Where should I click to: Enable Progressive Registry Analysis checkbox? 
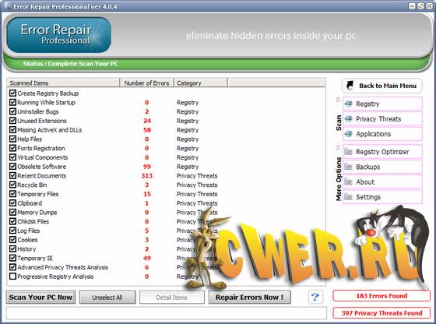[x=12, y=276]
